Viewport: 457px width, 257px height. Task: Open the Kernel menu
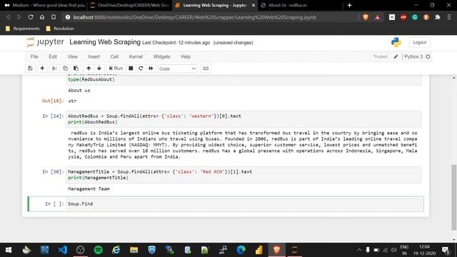pyautogui.click(x=136, y=56)
